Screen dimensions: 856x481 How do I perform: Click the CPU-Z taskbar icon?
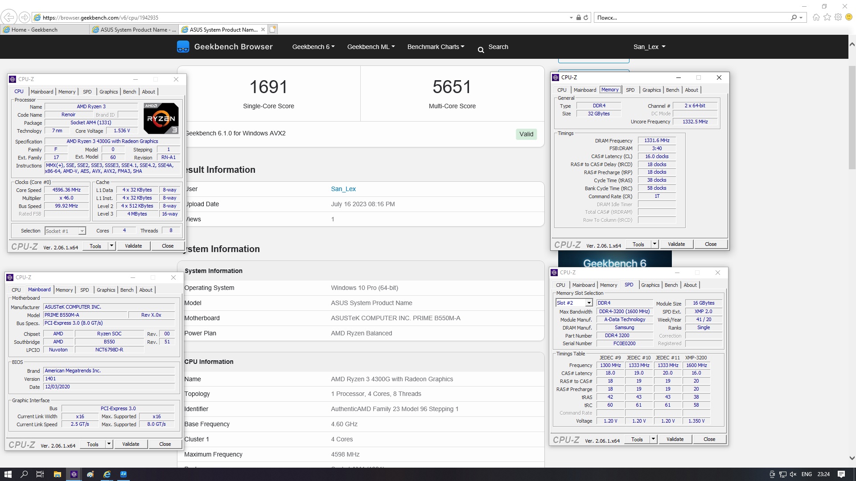click(74, 474)
